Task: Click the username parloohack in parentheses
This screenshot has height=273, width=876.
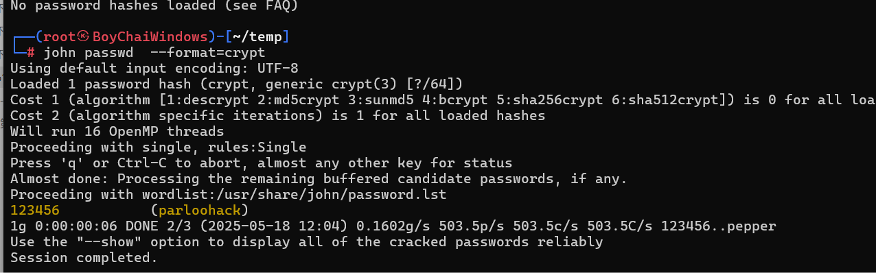Action: [x=200, y=210]
